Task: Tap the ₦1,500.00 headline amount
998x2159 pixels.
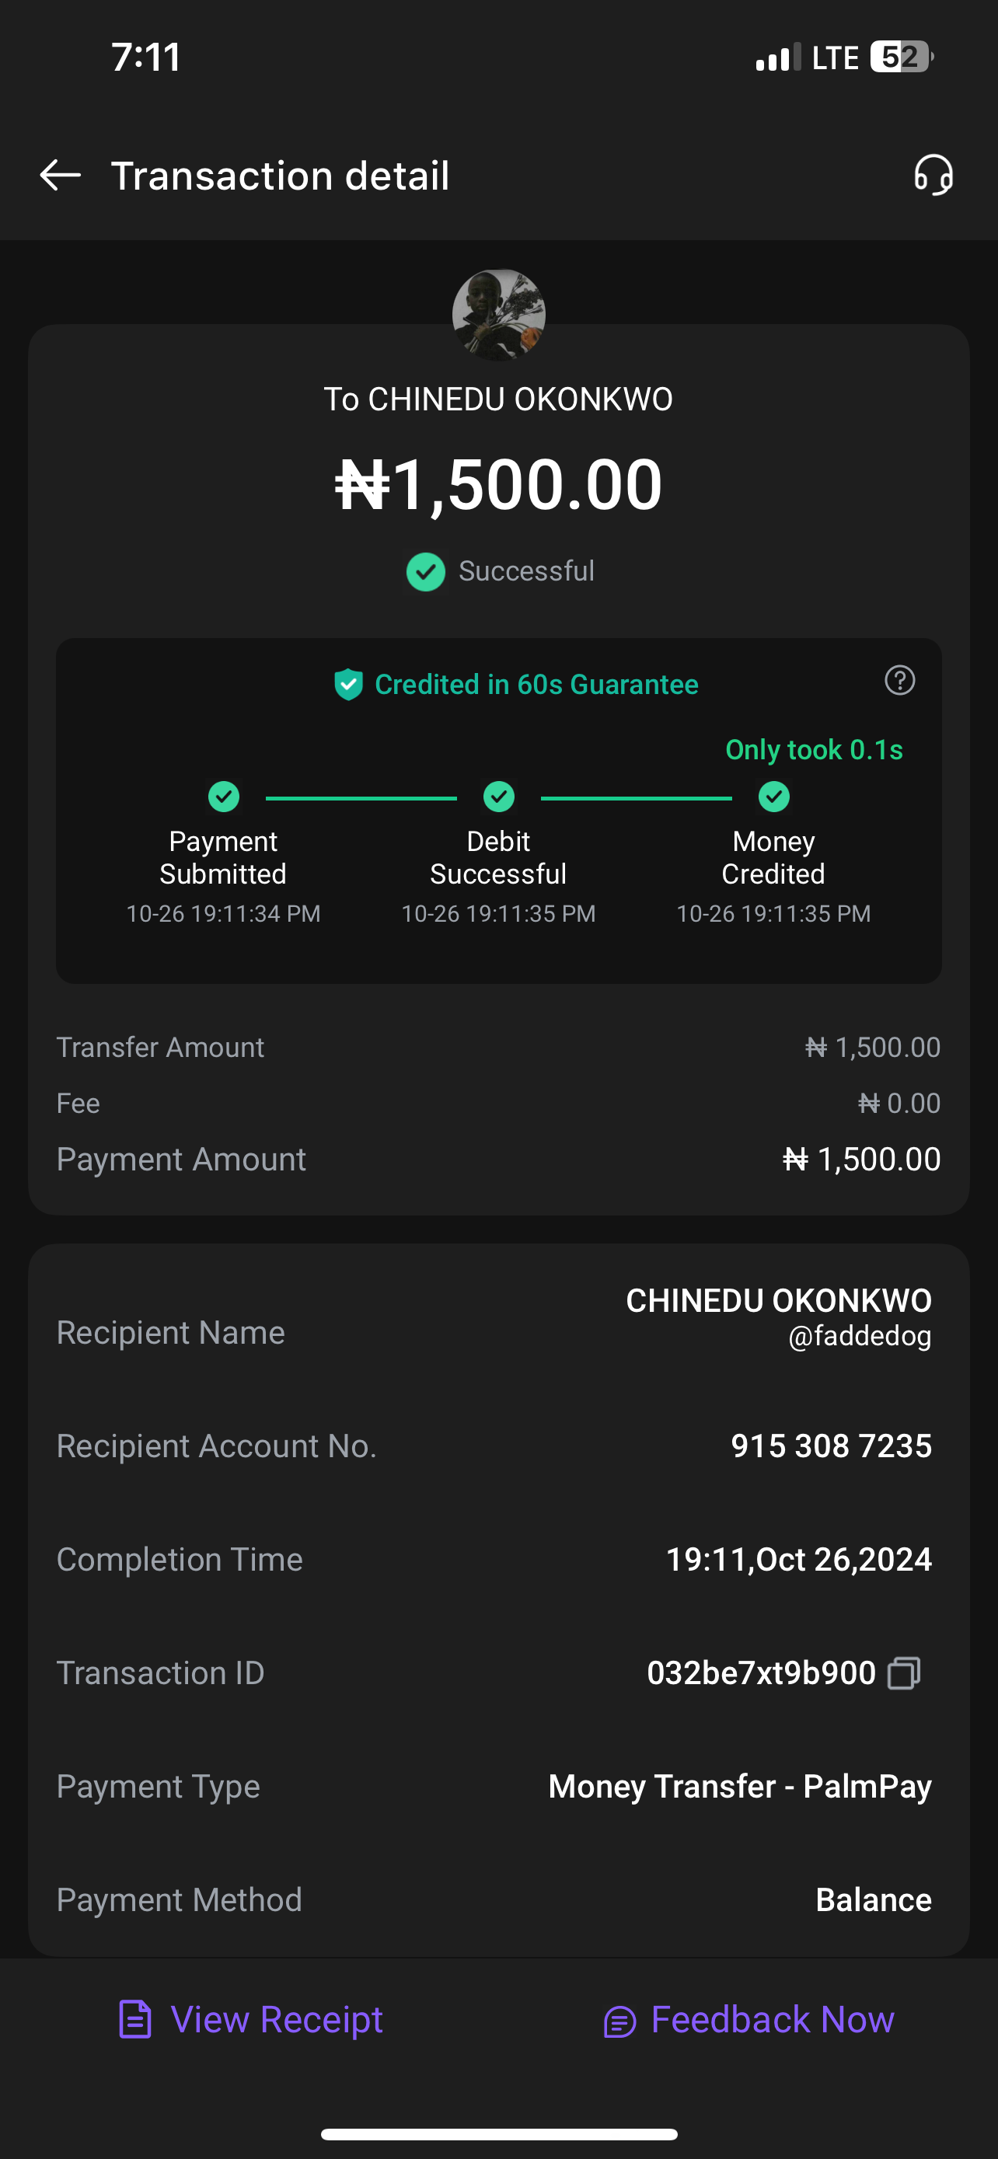Action: click(498, 484)
